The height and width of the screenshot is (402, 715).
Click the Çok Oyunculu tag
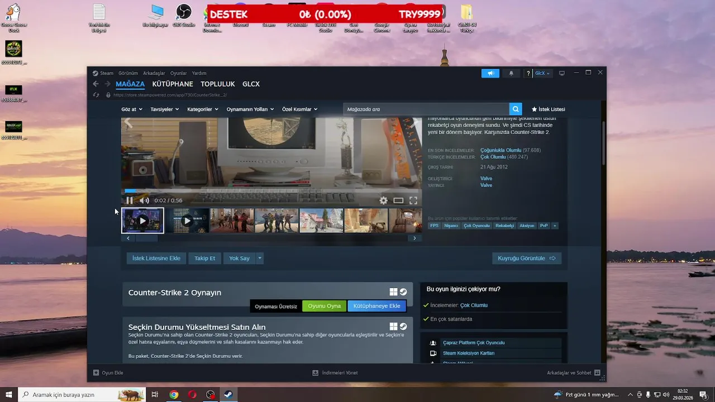pos(477,226)
